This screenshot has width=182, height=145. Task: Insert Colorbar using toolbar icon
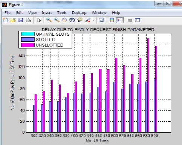click(x=112, y=20)
